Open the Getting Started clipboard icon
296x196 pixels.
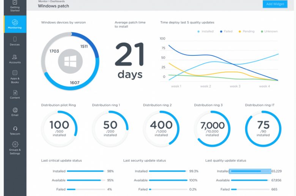(x=15, y=2)
